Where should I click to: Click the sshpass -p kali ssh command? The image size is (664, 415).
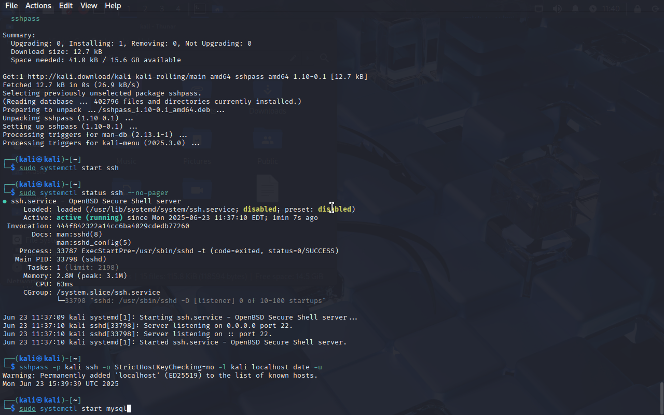coord(171,367)
